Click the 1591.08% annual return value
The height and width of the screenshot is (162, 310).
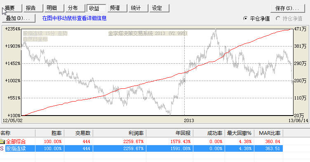[180, 148]
